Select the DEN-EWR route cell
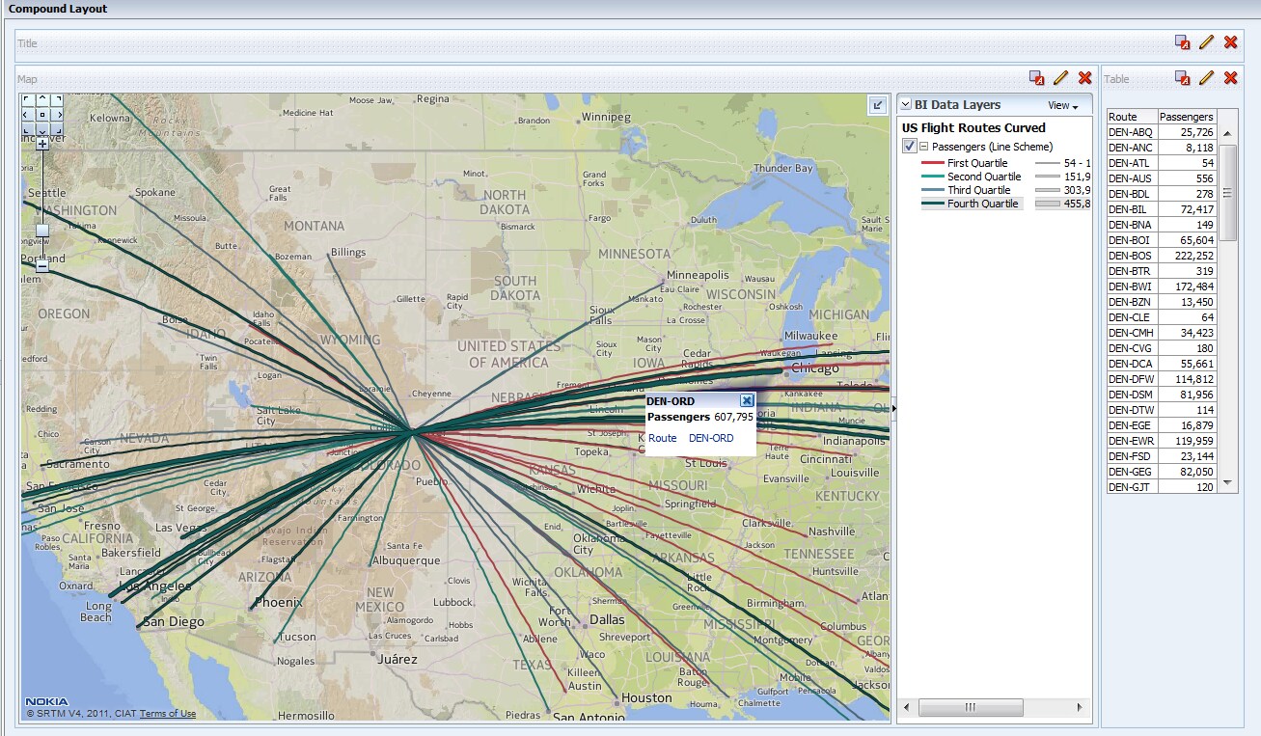Image resolution: width=1261 pixels, height=736 pixels. pos(1132,441)
